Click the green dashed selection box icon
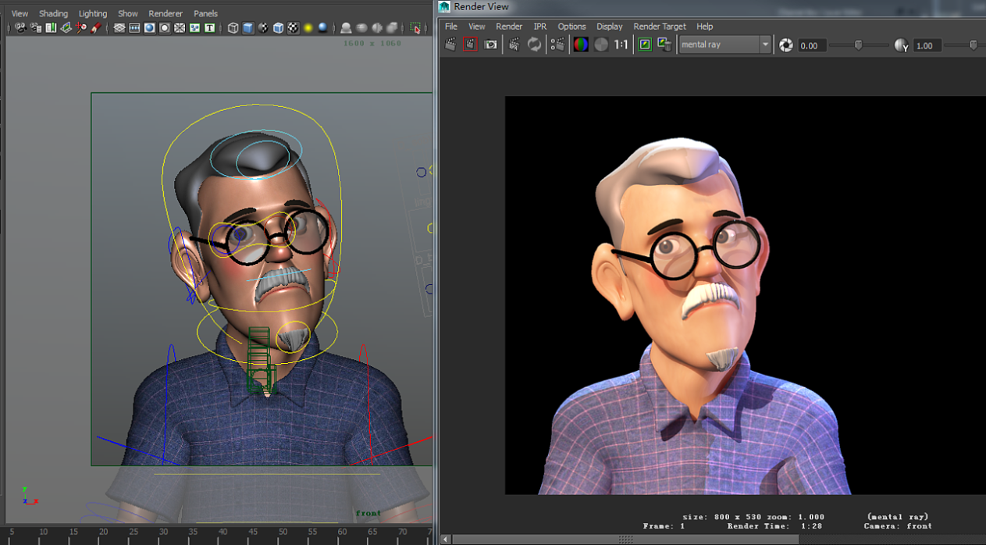This screenshot has width=986, height=545. (415, 28)
